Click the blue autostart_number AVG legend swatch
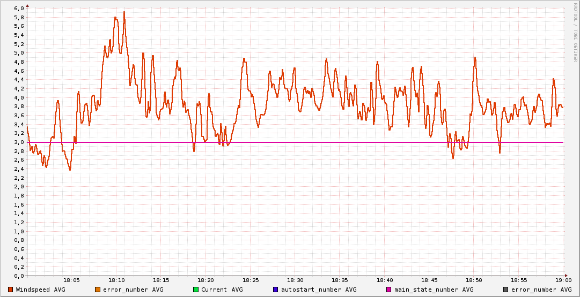Viewport: 580px width, 297px height. (275, 290)
